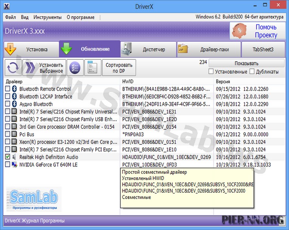Enable the Дубликаты checkbox

pyautogui.click(x=252, y=71)
